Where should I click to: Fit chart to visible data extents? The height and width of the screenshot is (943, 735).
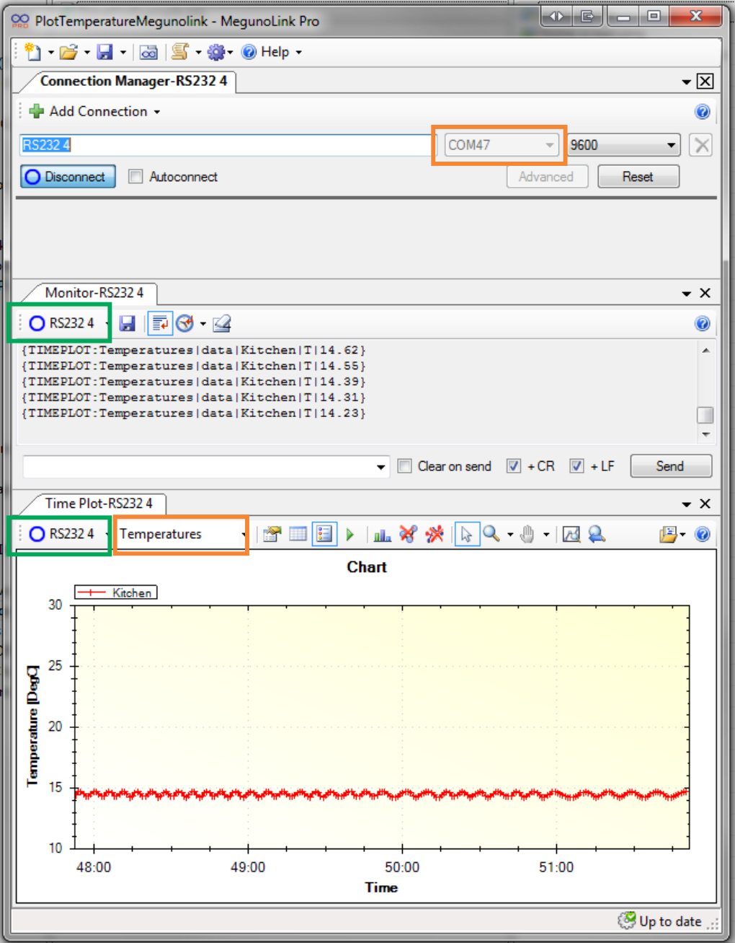571,534
